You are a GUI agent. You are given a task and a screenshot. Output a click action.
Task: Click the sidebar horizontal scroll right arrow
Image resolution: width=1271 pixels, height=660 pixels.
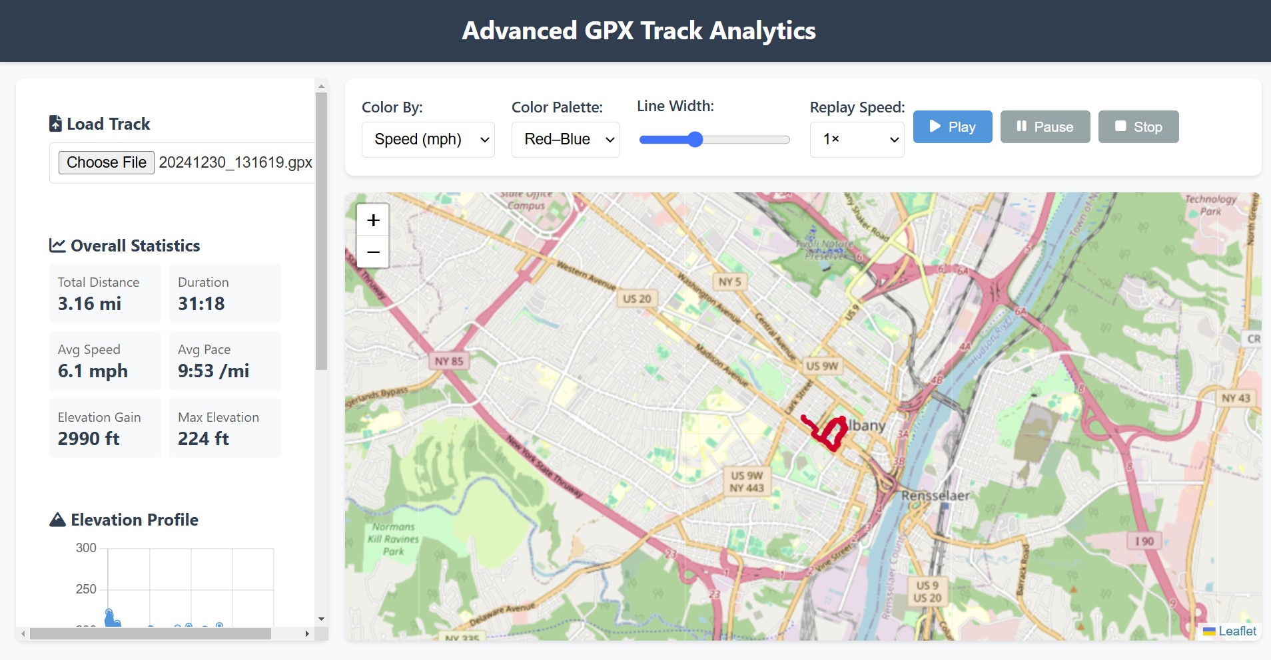coord(307,633)
